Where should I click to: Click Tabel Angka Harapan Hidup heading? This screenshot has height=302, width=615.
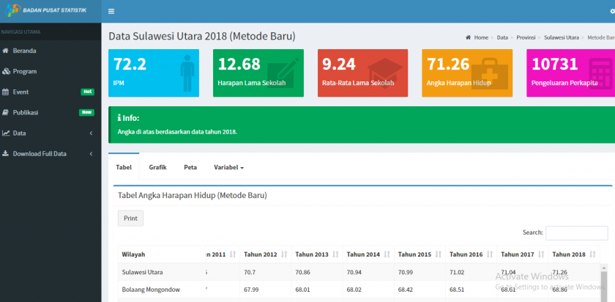coord(192,195)
